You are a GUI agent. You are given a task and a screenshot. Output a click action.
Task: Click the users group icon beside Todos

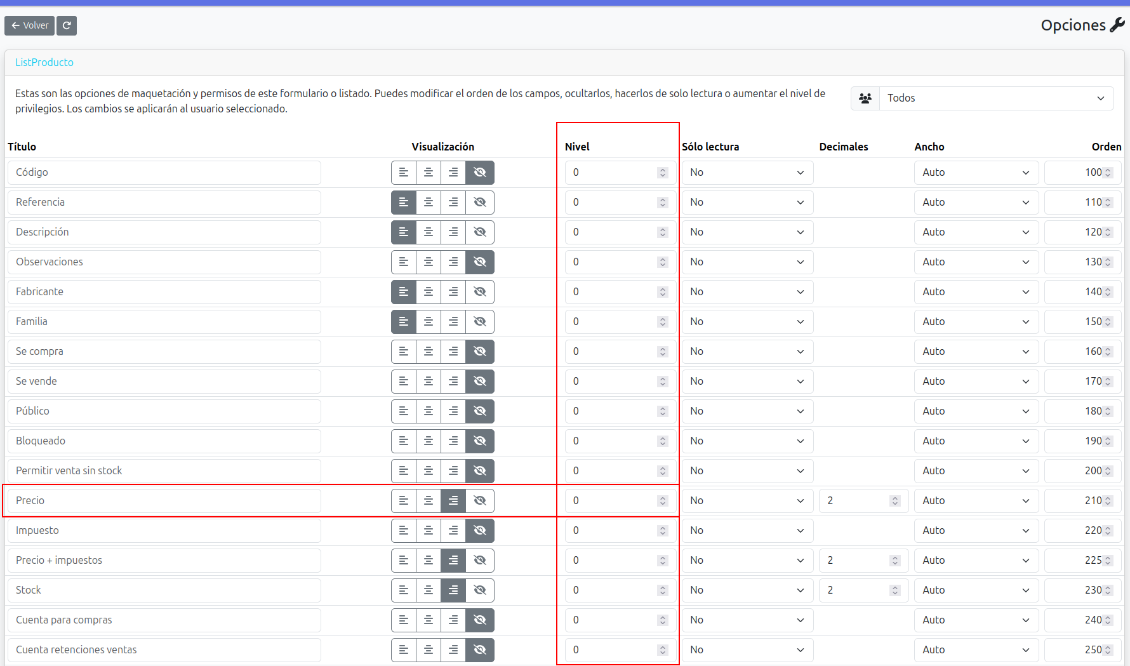point(865,98)
